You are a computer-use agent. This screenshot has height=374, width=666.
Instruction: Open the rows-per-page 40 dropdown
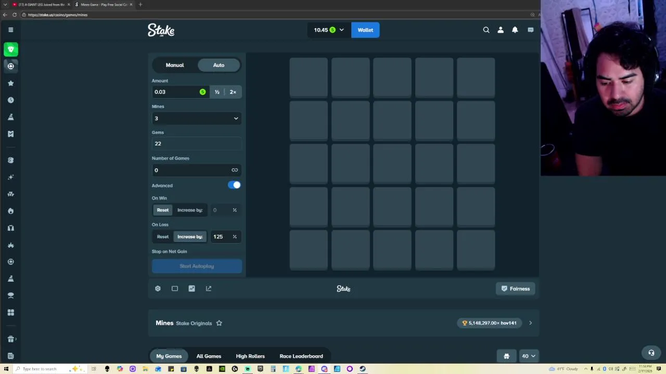[x=529, y=356]
